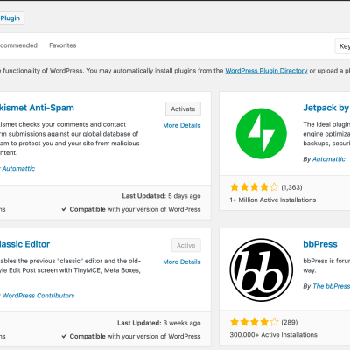Image resolution: width=350 pixels, height=350 pixels.
Task: Open the WordPress Plugin Directory link
Action: [x=266, y=71]
